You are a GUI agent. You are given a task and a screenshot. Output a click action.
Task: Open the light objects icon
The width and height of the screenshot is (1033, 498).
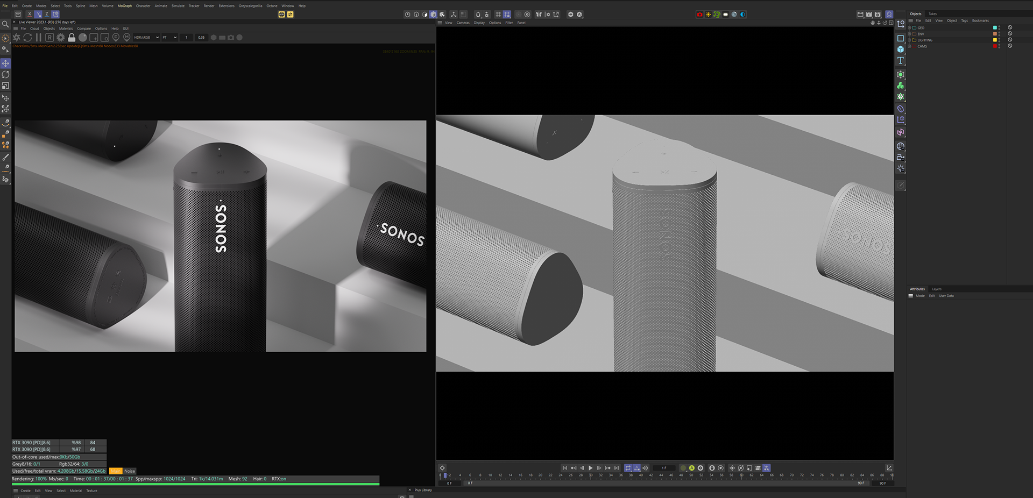point(901,169)
